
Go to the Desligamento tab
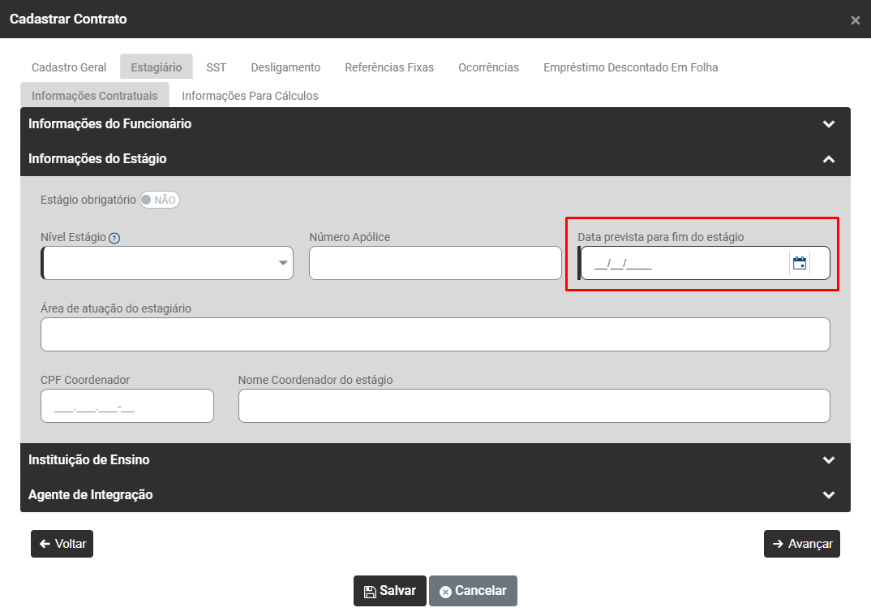[285, 67]
